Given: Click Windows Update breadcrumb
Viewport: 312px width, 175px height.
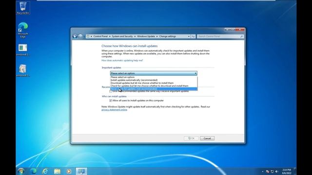Looking at the screenshot, I should 146,36.
